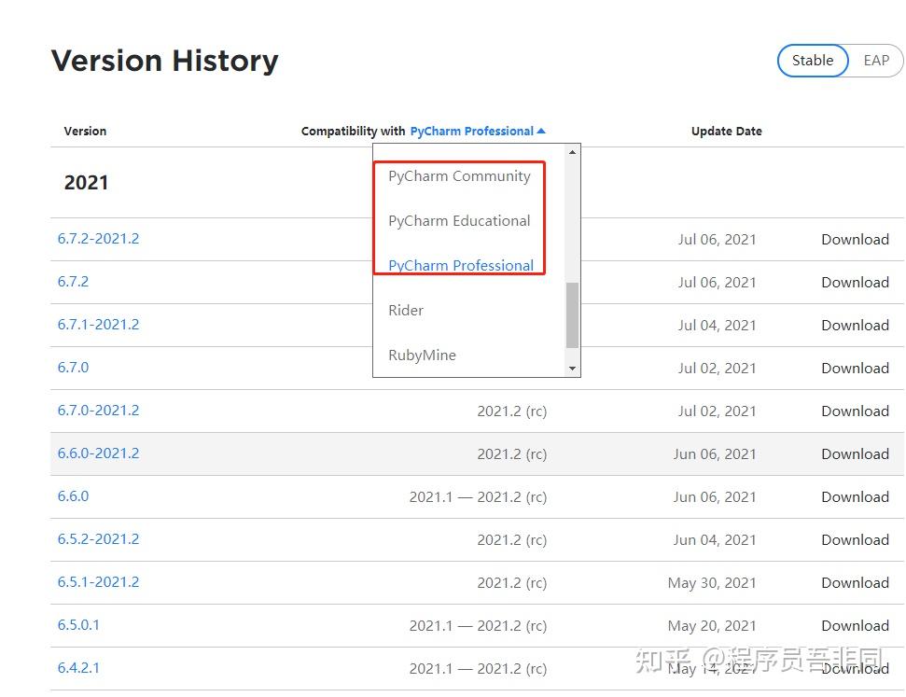Pick RubyMine from the dropdown options

pos(422,355)
